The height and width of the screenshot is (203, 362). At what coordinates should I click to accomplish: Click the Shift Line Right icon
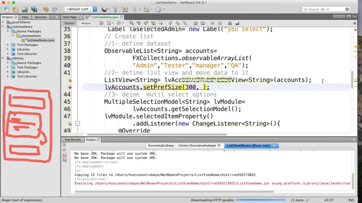click(202, 23)
